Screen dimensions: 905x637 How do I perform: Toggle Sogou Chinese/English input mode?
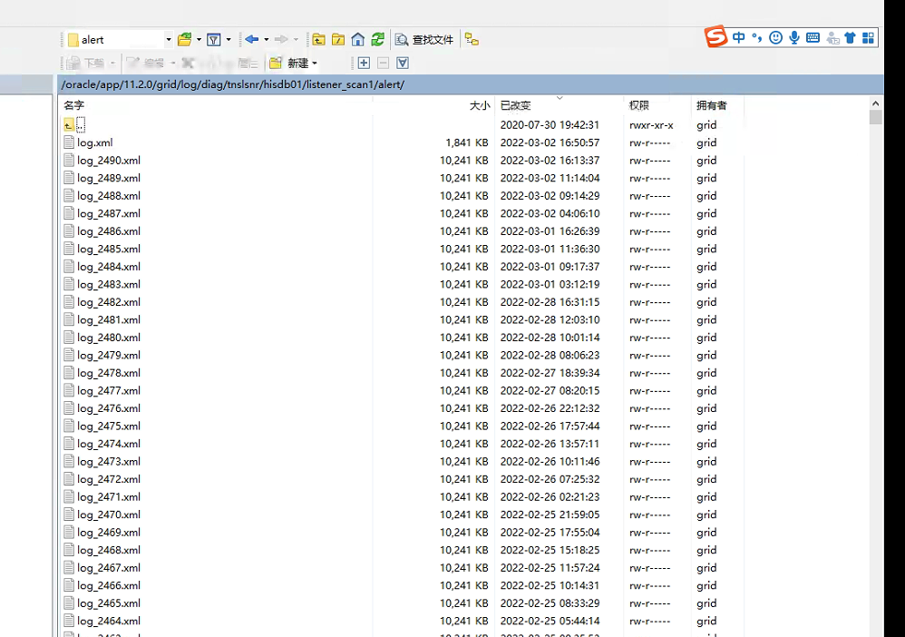739,37
